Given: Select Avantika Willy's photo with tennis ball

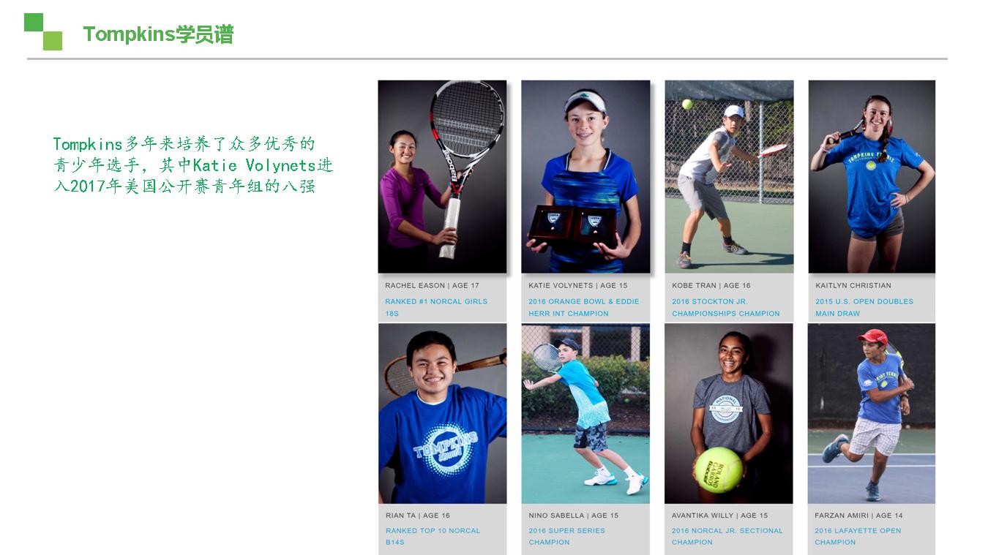Looking at the screenshot, I should [728, 413].
